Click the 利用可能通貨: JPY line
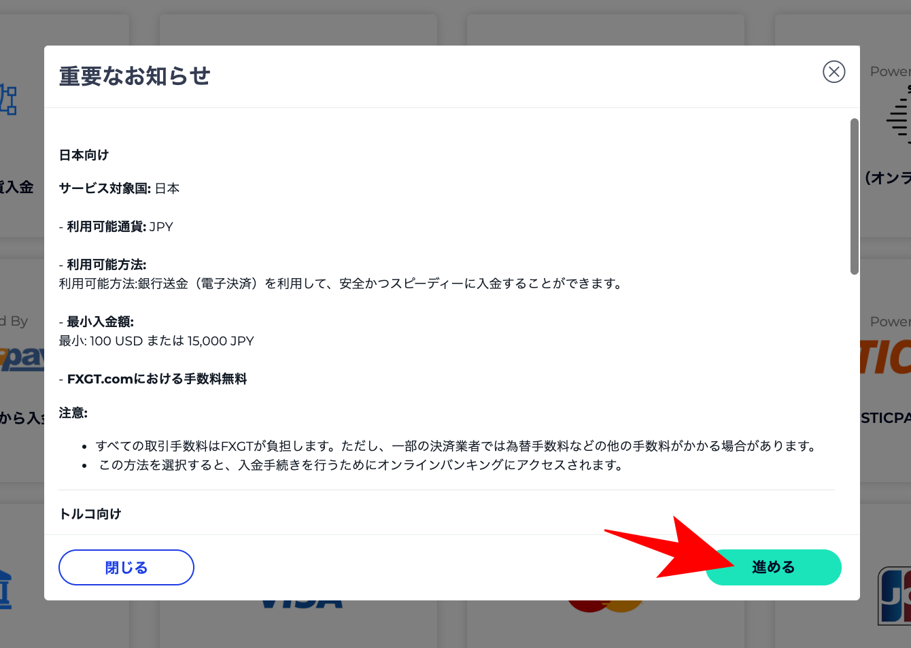 (x=116, y=226)
